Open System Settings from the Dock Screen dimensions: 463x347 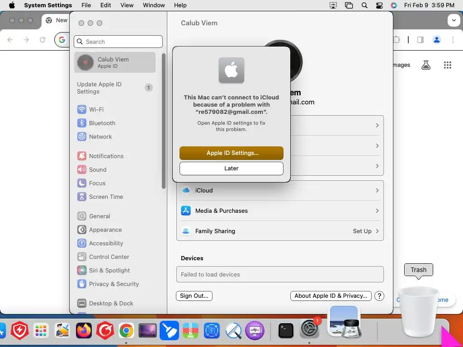pos(309,329)
